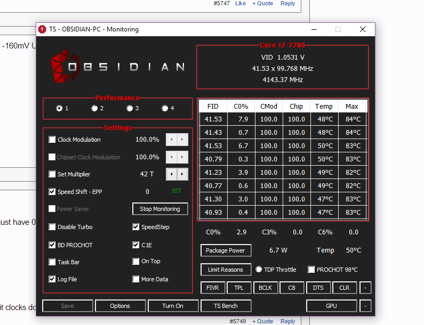Click the Temp column header
Viewport: 424px width, 325px height.
tap(324, 107)
